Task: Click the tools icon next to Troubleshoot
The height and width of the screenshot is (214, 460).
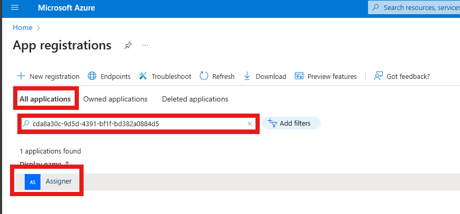Action: pos(143,76)
